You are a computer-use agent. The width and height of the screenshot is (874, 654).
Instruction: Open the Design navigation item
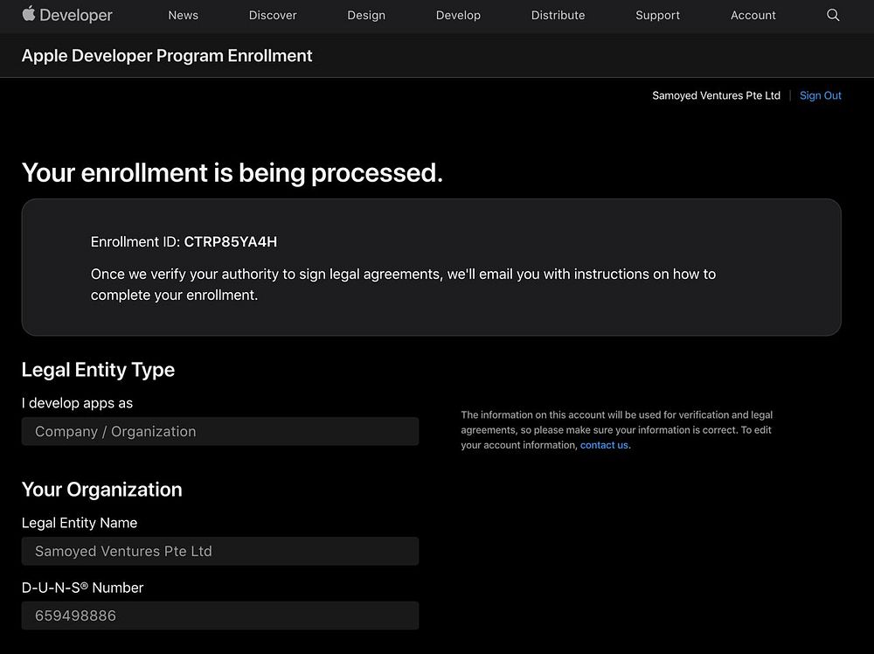[366, 15]
